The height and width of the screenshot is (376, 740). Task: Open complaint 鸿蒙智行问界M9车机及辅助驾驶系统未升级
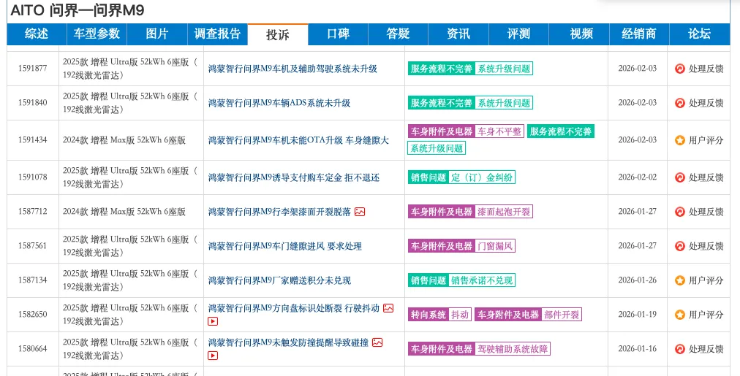point(292,69)
